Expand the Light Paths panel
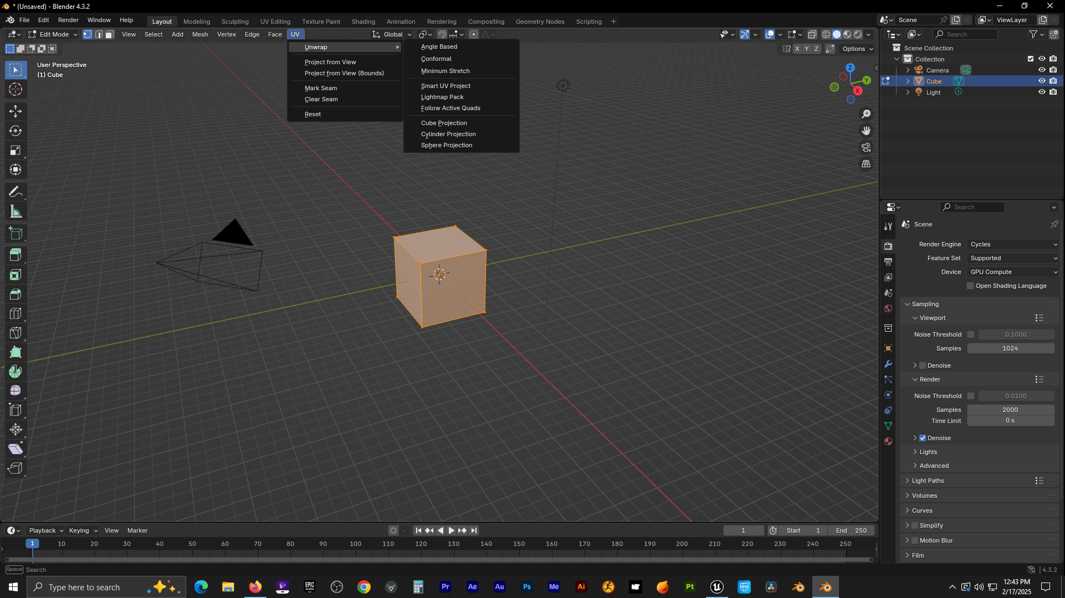The image size is (1065, 598). (928, 481)
